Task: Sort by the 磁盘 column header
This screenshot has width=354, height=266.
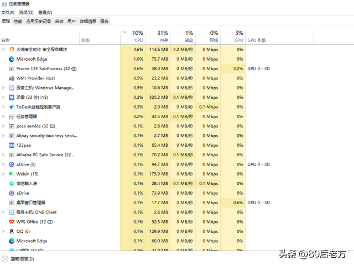Action: (183, 37)
